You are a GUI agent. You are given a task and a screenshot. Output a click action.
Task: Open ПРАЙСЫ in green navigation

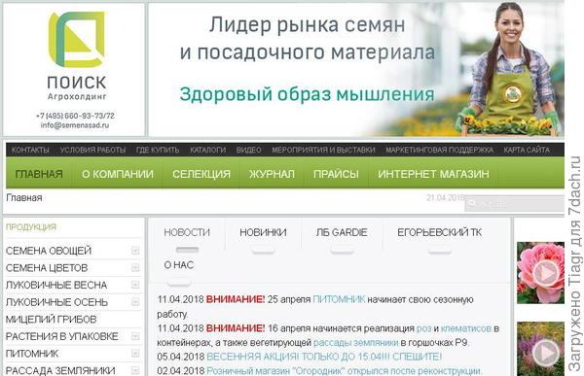[x=336, y=174]
